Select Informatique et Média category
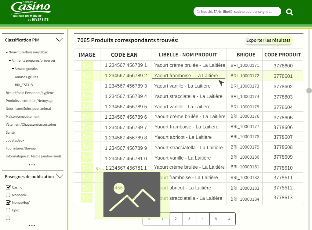The width and height of the screenshot is (312, 230). [x=33, y=156]
